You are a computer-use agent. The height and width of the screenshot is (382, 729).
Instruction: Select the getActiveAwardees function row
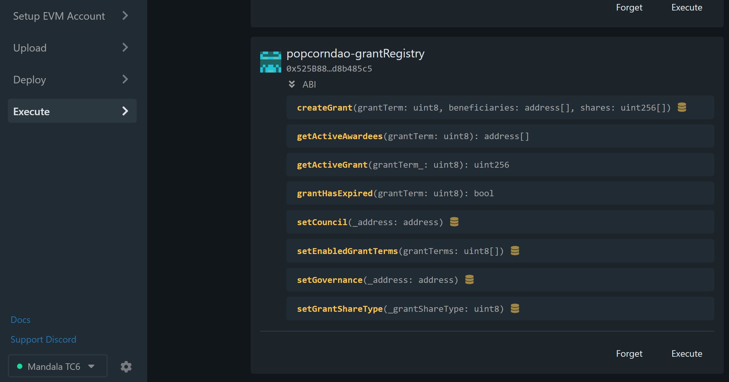click(x=500, y=136)
